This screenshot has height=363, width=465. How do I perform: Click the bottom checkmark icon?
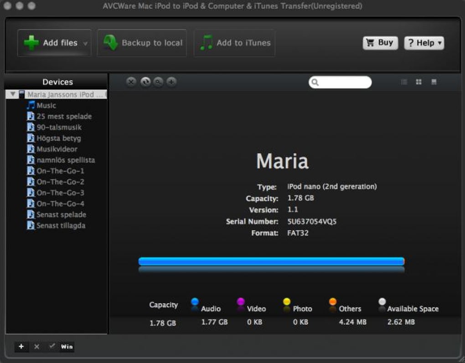[x=52, y=346]
